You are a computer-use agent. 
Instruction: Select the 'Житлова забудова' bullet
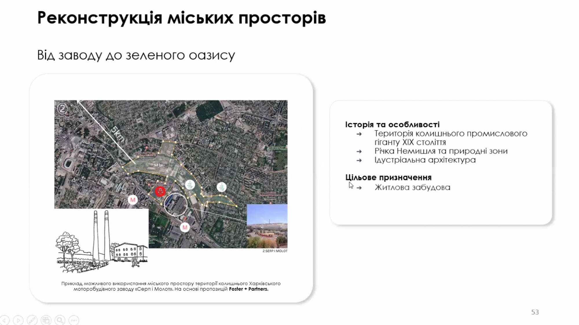[x=412, y=188]
